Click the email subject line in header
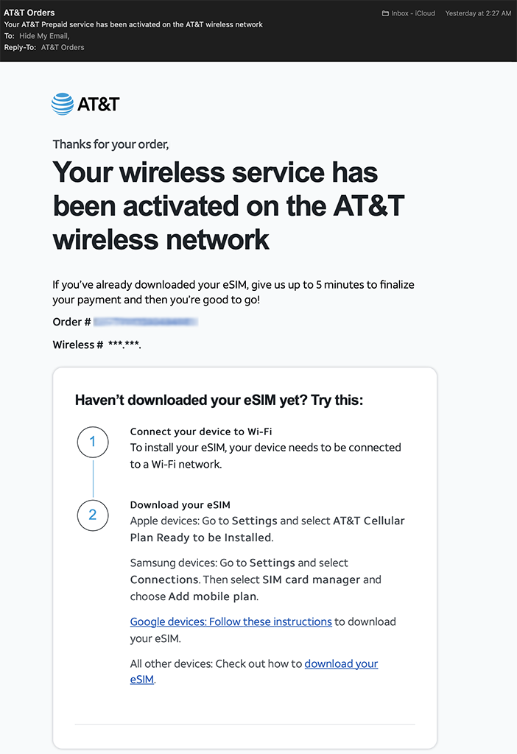The width and height of the screenshot is (517, 754). [133, 24]
